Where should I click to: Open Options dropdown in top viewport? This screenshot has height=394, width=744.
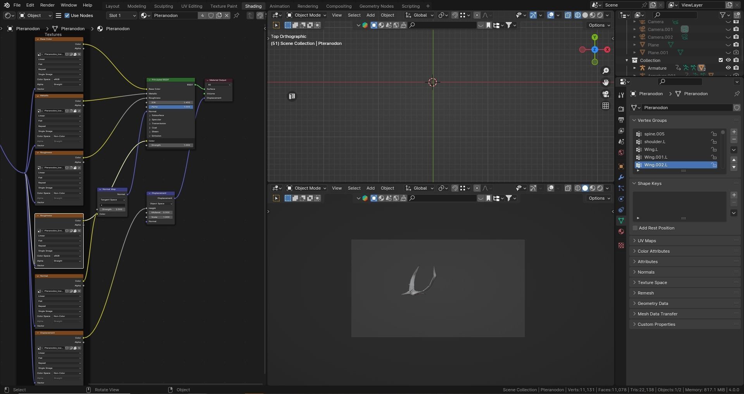coord(599,25)
